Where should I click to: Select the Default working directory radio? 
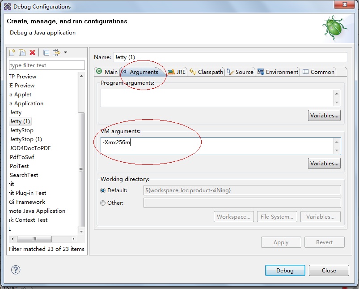(x=103, y=190)
